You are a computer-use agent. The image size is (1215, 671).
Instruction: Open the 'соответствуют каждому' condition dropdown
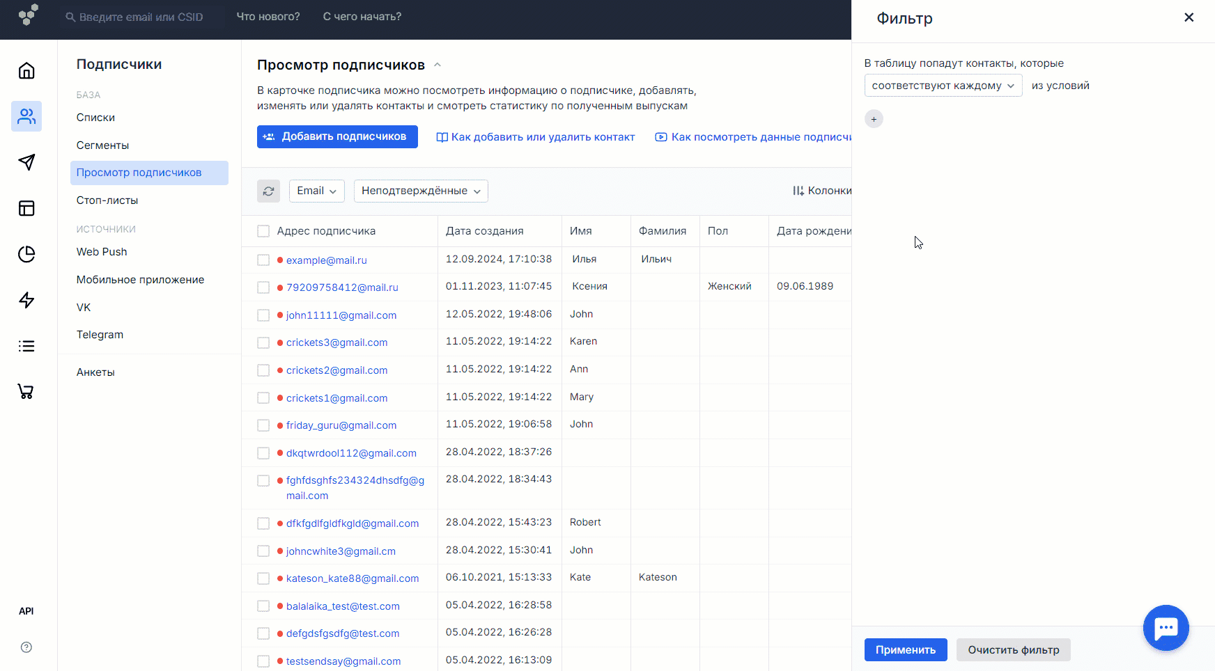(943, 86)
